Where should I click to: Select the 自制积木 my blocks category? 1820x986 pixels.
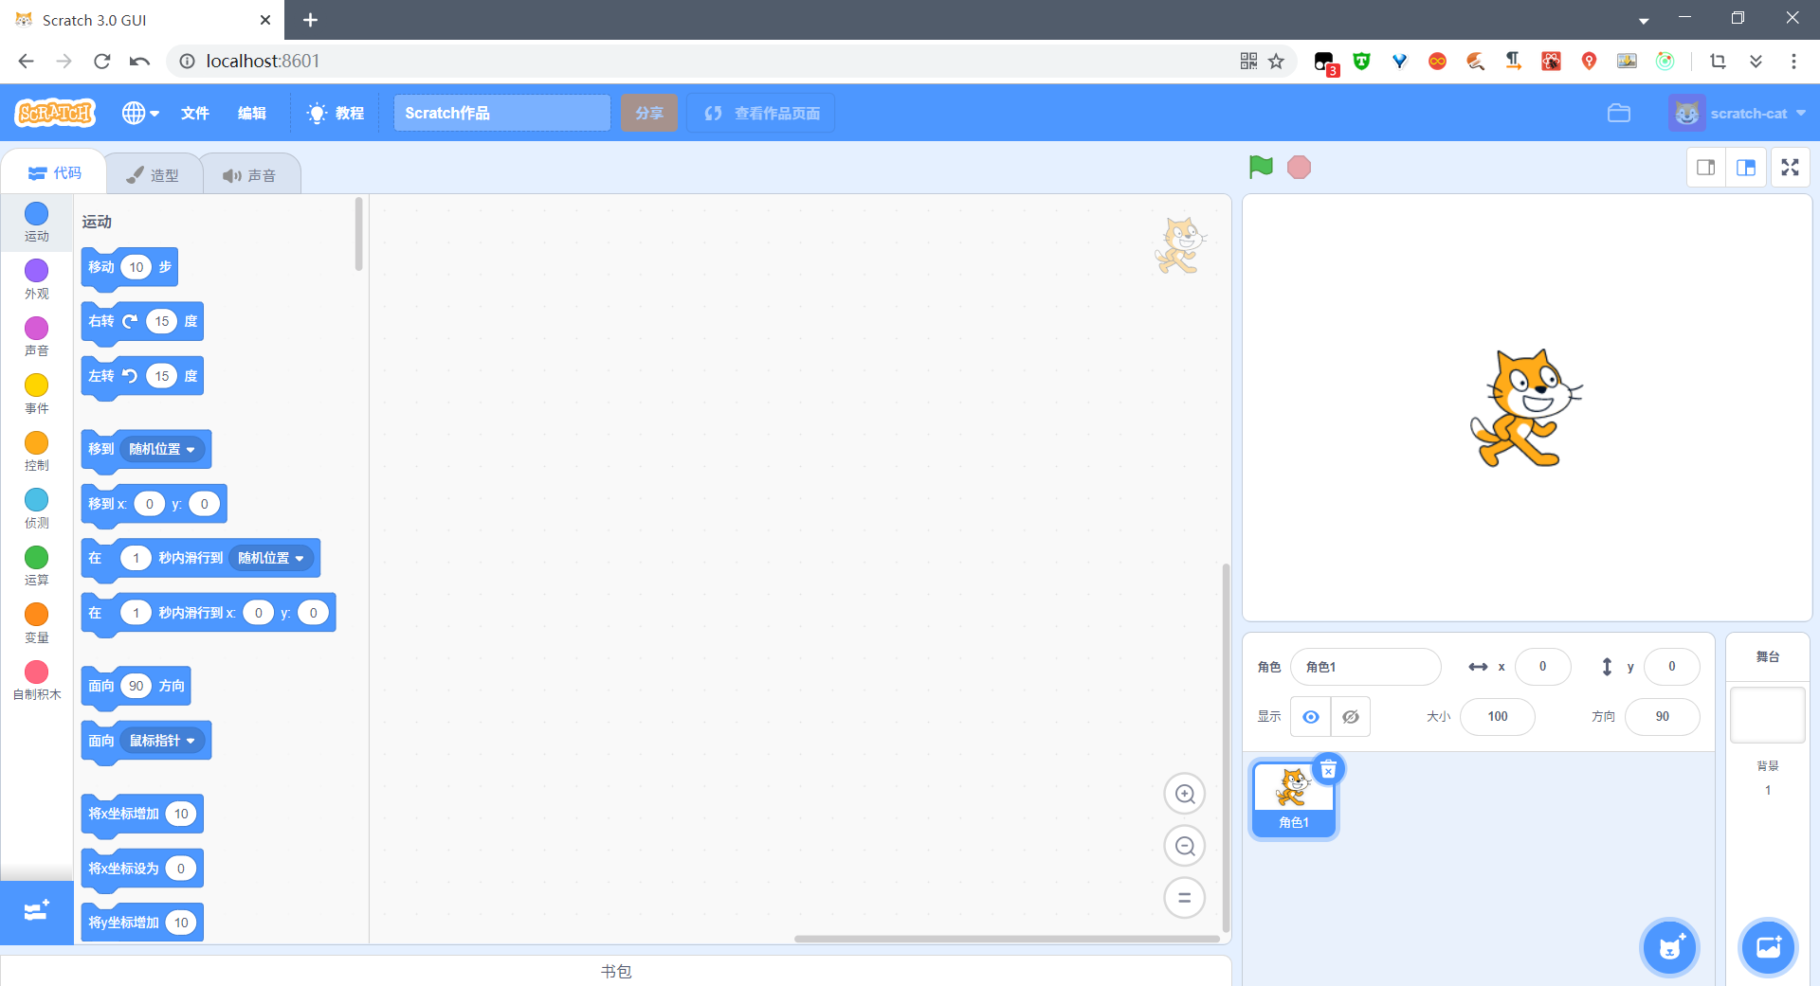[37, 681]
